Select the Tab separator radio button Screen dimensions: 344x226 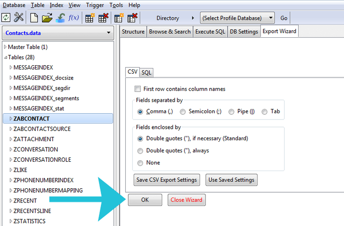[264, 112]
